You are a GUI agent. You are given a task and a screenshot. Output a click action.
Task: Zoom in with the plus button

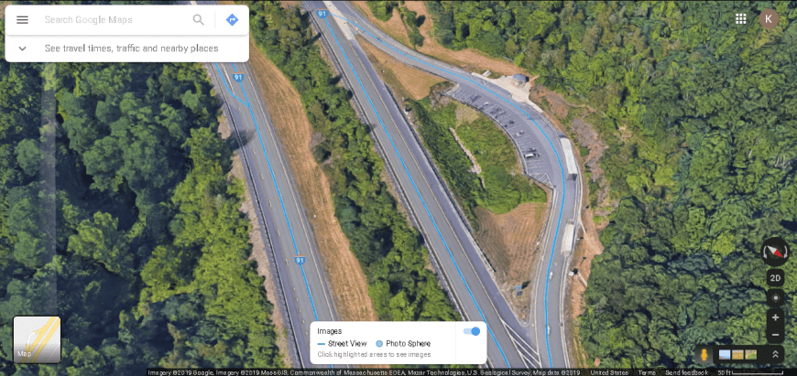click(x=775, y=317)
